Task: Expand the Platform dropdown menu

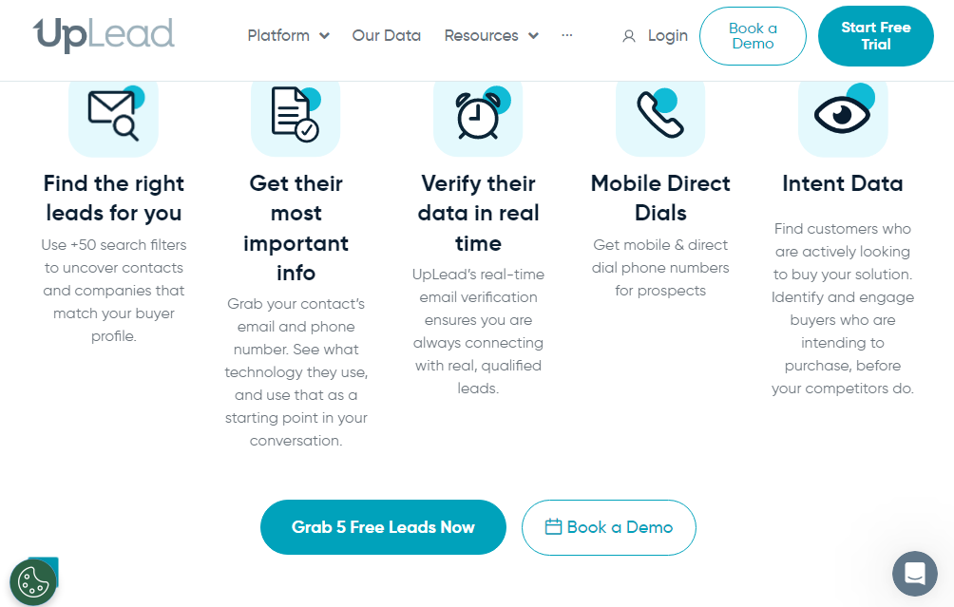Action: (289, 36)
